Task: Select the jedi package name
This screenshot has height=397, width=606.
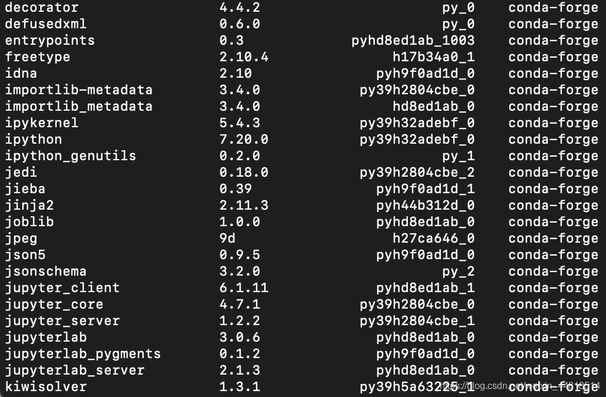Action: (x=21, y=173)
